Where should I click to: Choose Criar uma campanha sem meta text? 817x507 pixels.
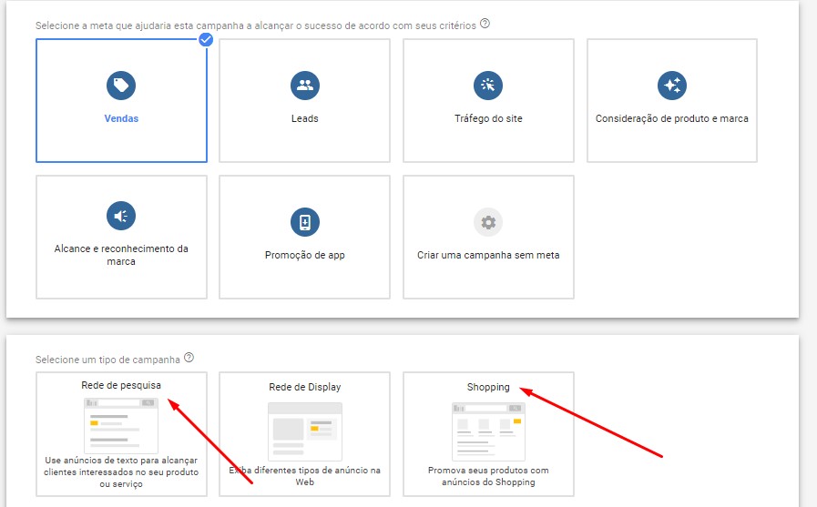click(x=488, y=255)
